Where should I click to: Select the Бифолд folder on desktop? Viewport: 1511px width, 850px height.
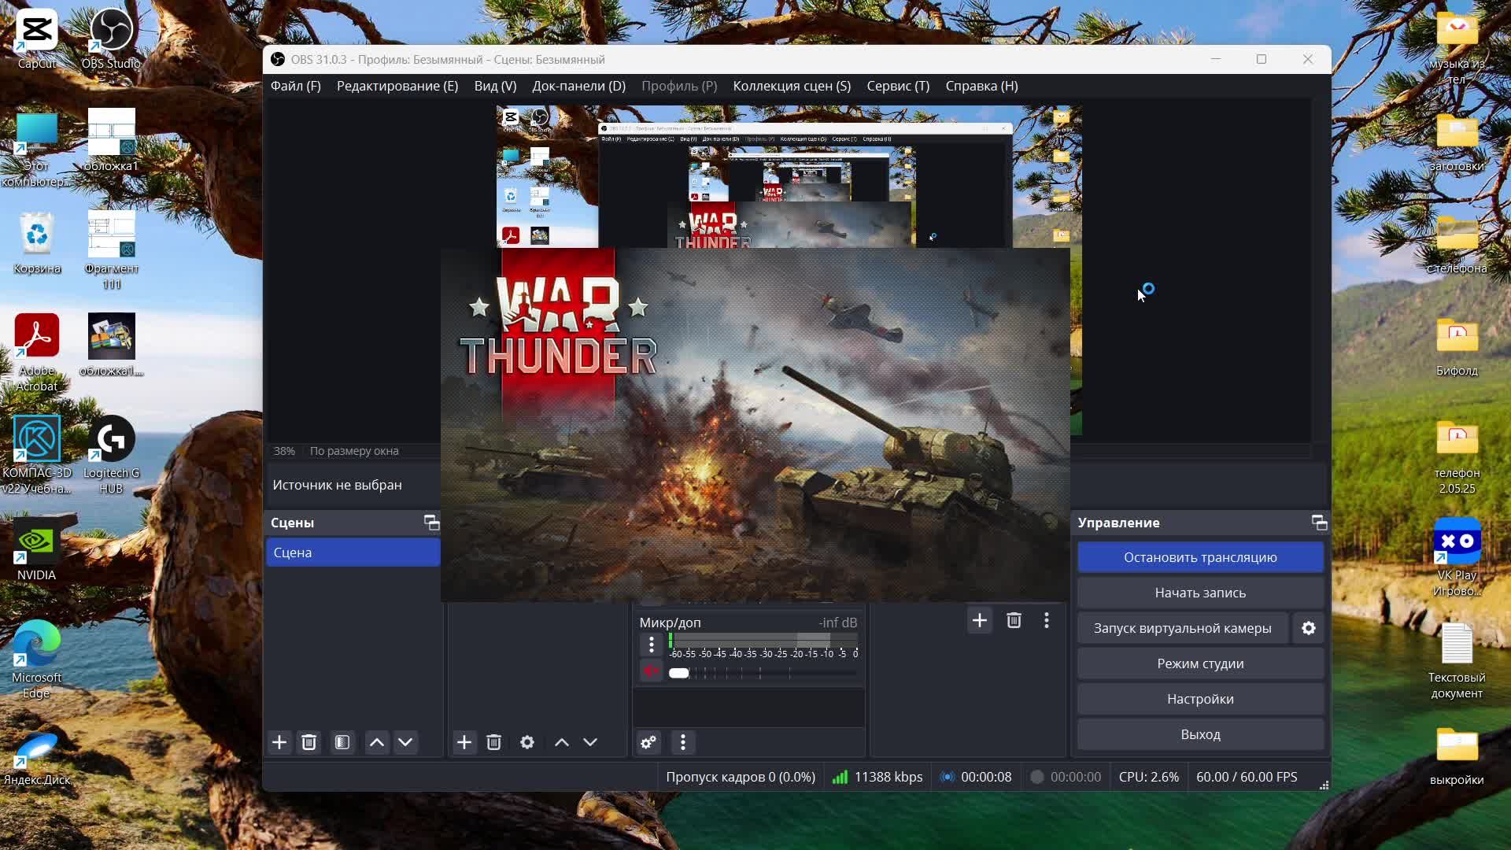pos(1457,346)
